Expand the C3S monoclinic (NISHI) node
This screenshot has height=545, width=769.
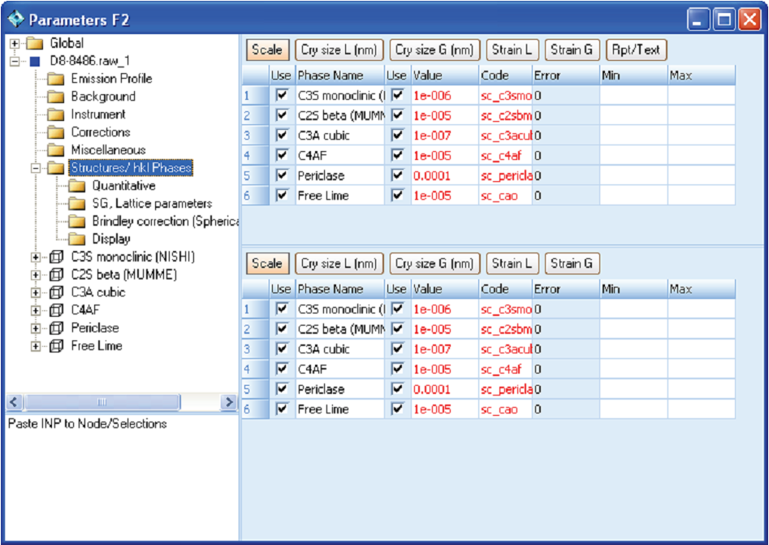click(35, 257)
